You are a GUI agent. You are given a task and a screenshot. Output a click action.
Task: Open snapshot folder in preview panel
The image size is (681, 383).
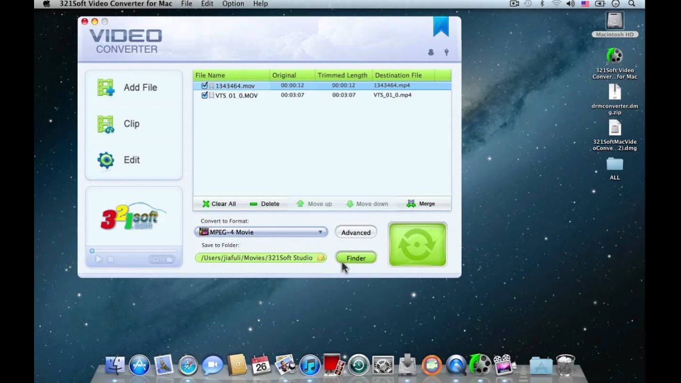(x=169, y=260)
